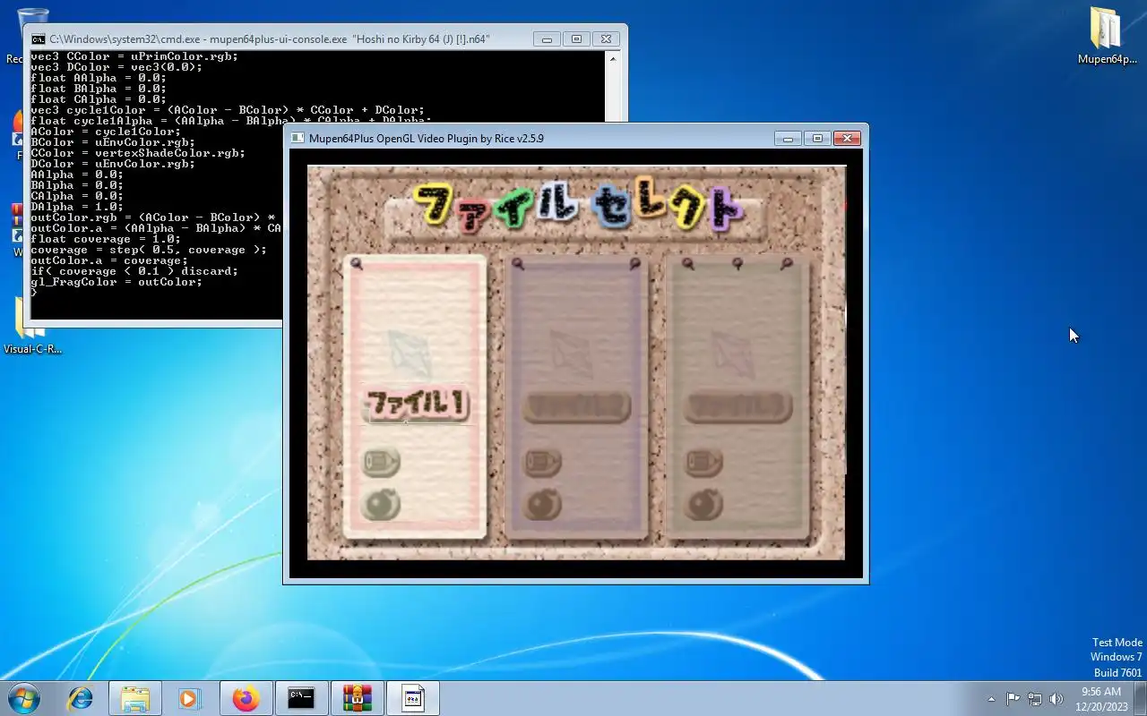Click the Show desktop button at taskbar end
The width and height of the screenshot is (1147, 716).
coord(1141,698)
